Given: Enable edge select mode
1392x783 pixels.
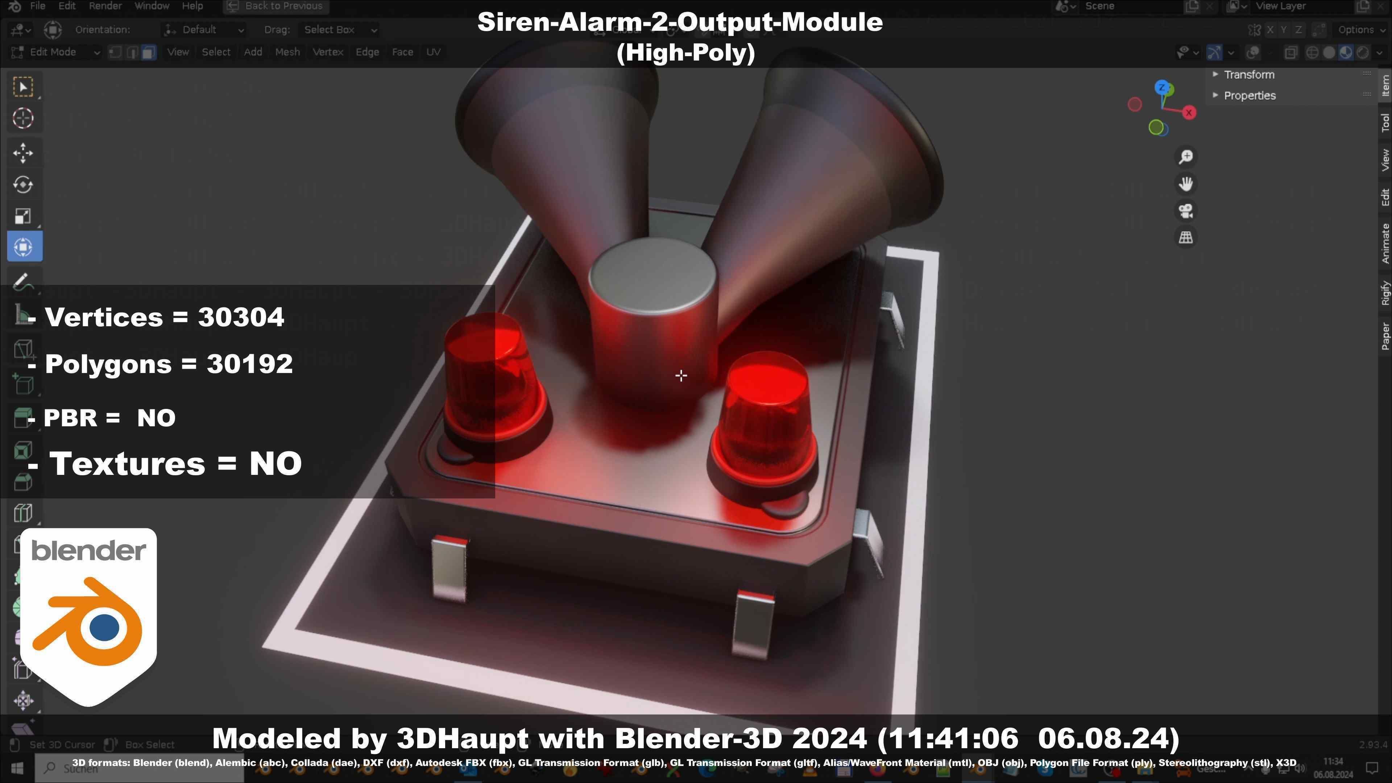Looking at the screenshot, I should click(132, 53).
